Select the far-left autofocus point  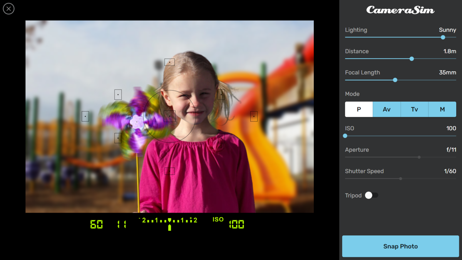tap(85, 116)
